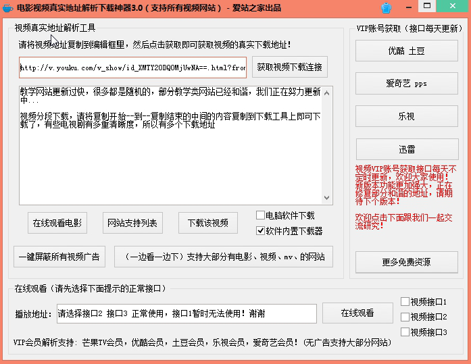Click the 播放地址 input field

pos(187,313)
